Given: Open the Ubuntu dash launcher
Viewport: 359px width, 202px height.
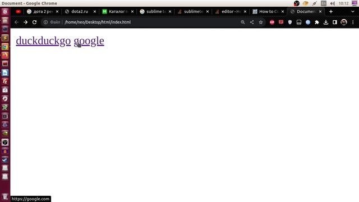Looking at the screenshot, I should [x=5, y=12].
